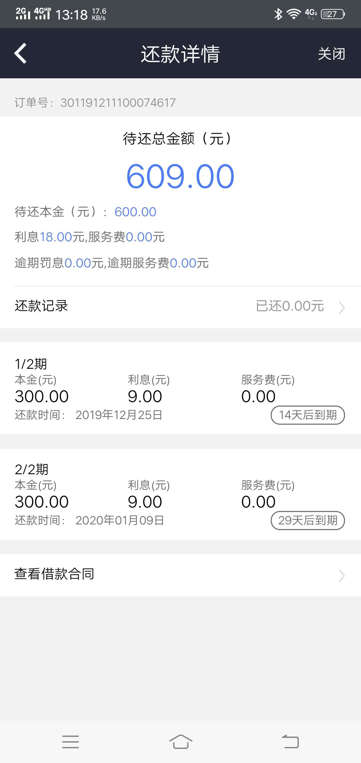This screenshot has height=763, width=361.
Task: Tap the order number 订单号 text
Action: tap(95, 103)
